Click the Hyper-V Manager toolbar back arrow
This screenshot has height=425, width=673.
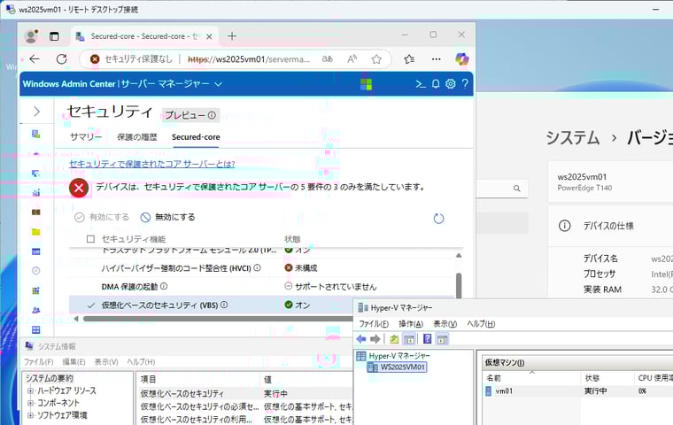click(361, 339)
